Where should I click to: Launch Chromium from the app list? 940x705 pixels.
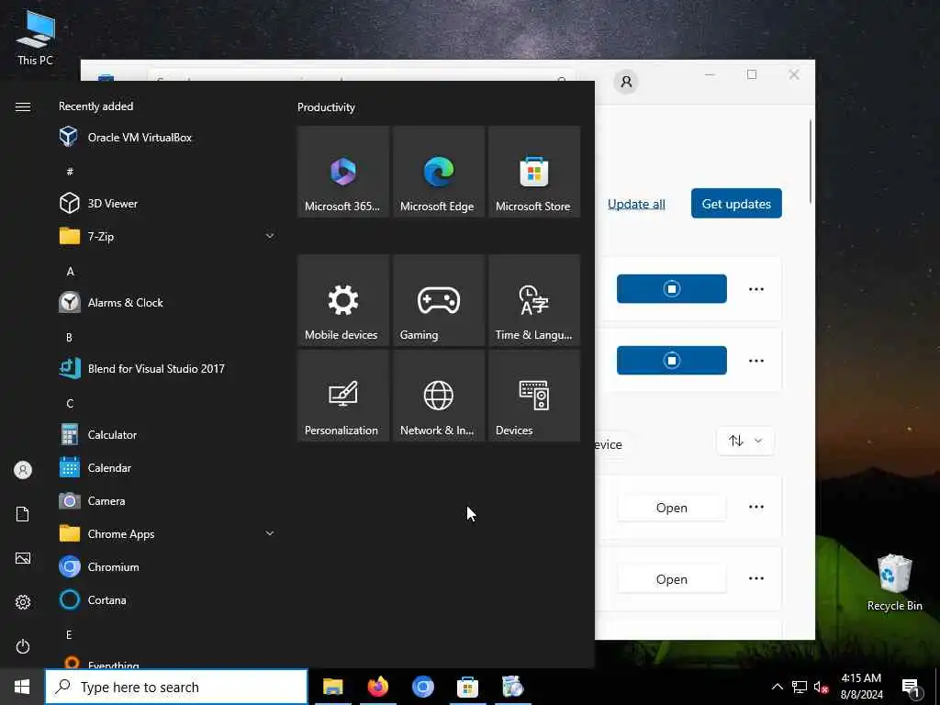tap(165, 566)
